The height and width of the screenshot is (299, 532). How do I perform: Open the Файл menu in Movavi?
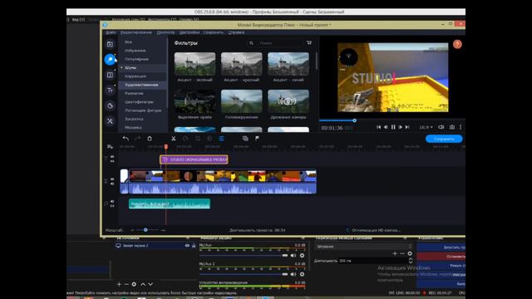[111, 32]
